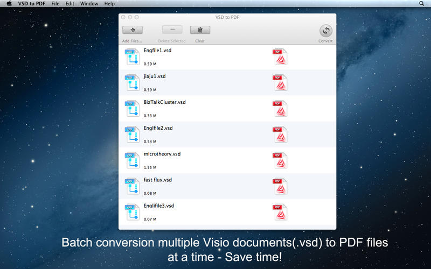Open Spotlight search magnifier
Viewport: 431px width, 269px height.
[421, 4]
